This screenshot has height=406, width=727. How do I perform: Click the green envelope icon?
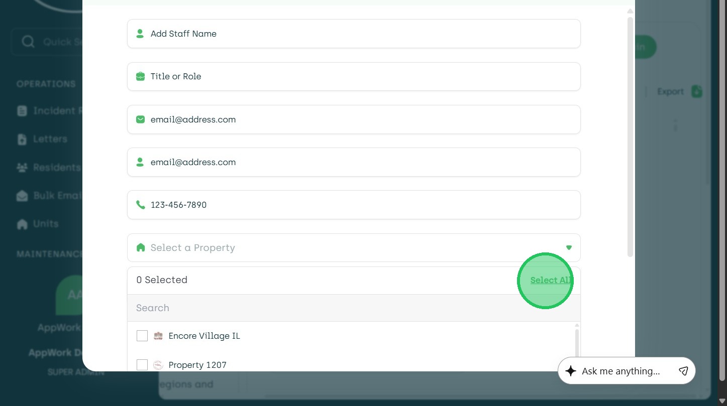[x=140, y=119]
